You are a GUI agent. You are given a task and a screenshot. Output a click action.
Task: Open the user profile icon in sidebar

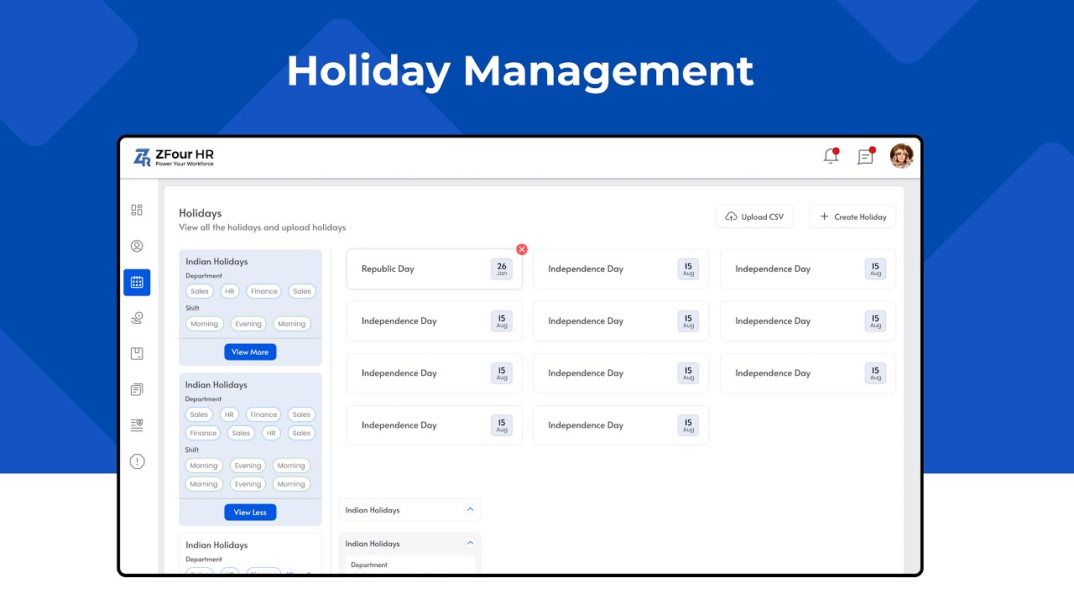[x=137, y=246]
